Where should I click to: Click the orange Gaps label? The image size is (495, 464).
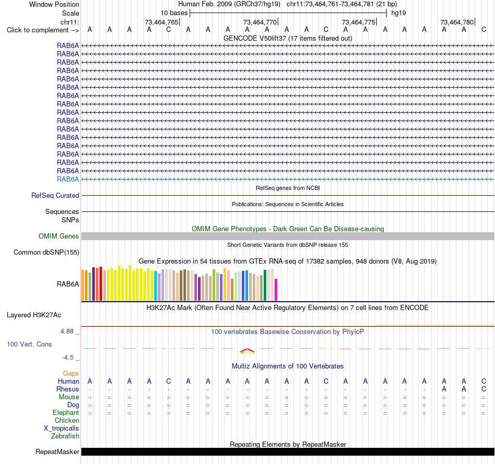[x=71, y=374]
